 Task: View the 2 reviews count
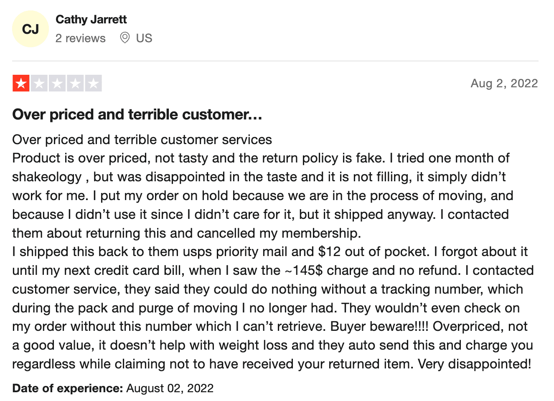[x=81, y=38]
